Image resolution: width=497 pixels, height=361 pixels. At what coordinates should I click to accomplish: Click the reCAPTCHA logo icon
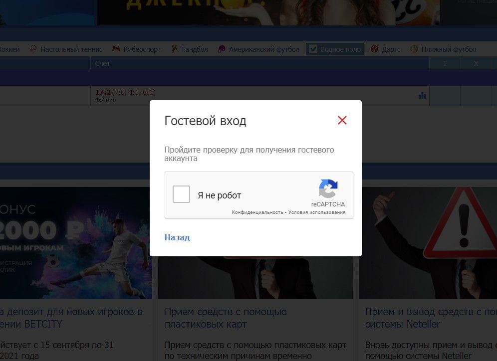328,189
